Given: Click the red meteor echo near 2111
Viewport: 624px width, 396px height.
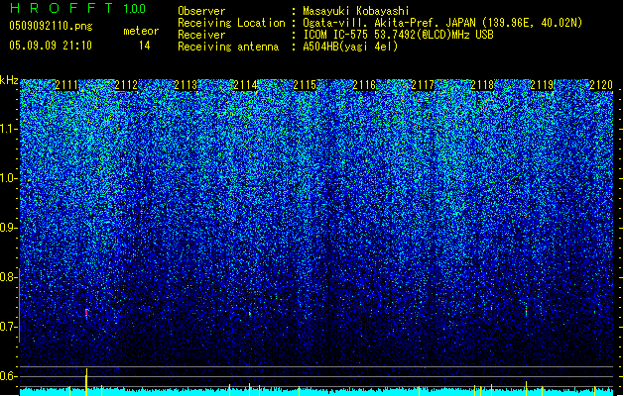Looking at the screenshot, I should [x=86, y=313].
